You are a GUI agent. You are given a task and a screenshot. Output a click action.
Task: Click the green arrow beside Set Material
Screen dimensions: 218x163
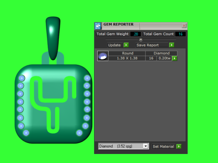179,146
